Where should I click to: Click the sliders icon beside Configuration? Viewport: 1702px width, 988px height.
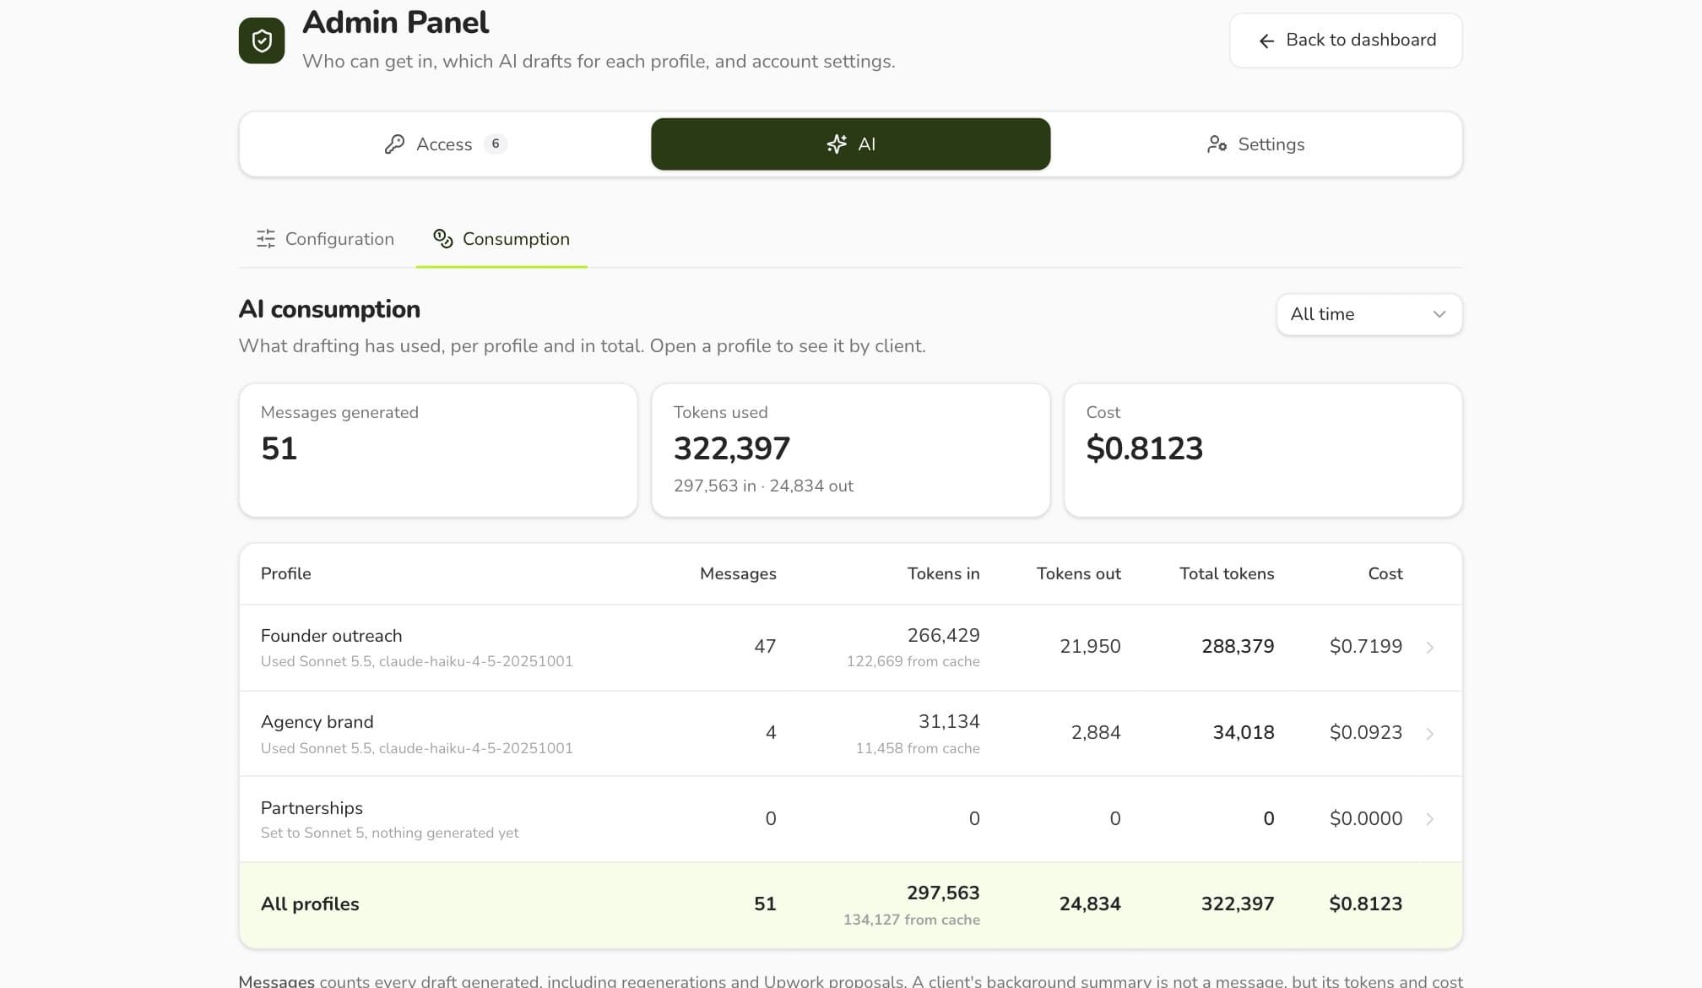pos(266,239)
